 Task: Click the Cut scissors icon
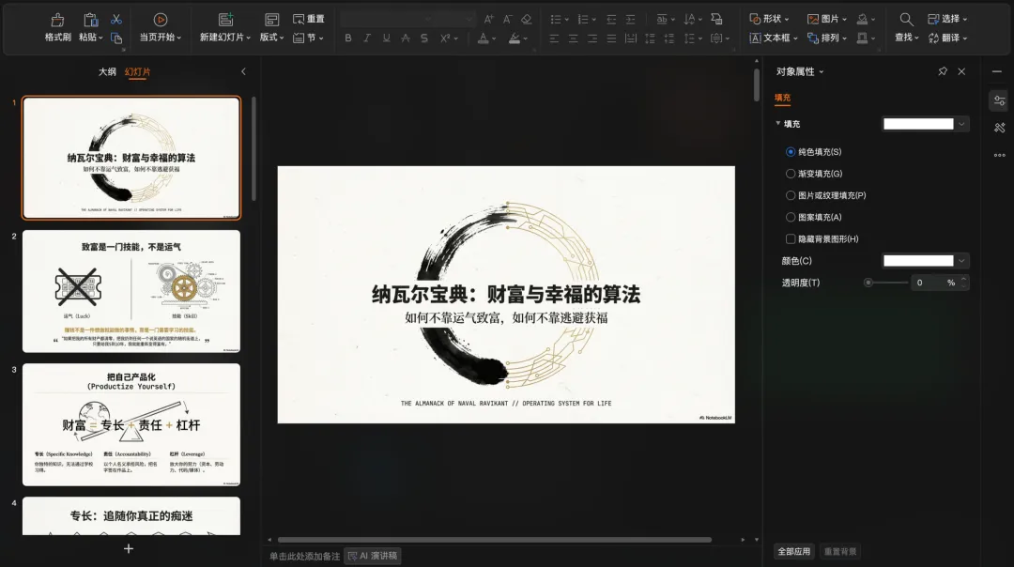tap(116, 20)
